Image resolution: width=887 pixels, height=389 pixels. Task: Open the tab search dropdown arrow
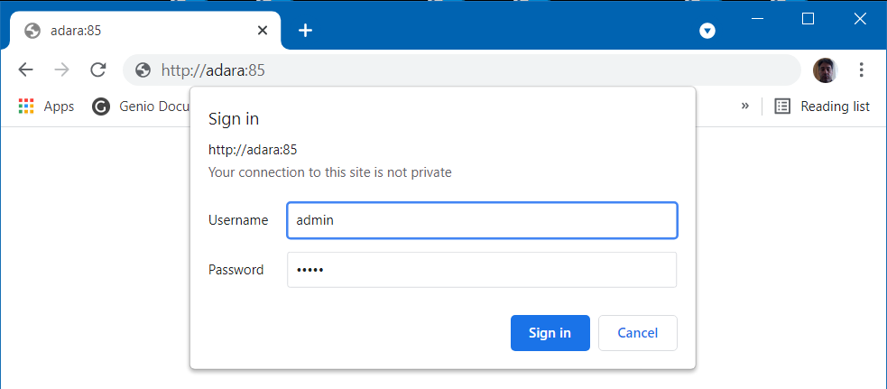pos(707,31)
